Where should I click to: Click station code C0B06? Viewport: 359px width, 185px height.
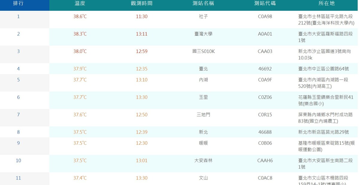pos(265,143)
